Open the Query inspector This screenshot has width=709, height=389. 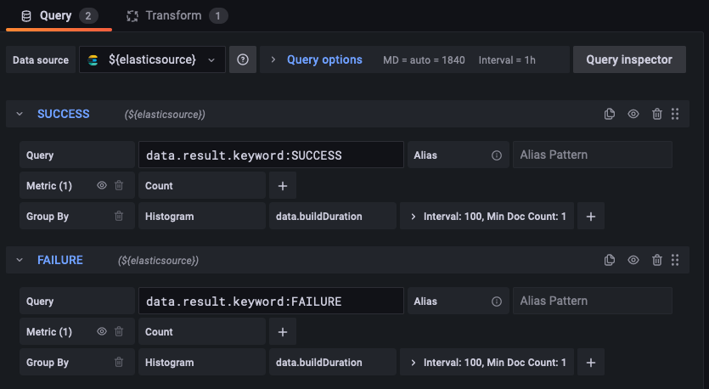(629, 59)
